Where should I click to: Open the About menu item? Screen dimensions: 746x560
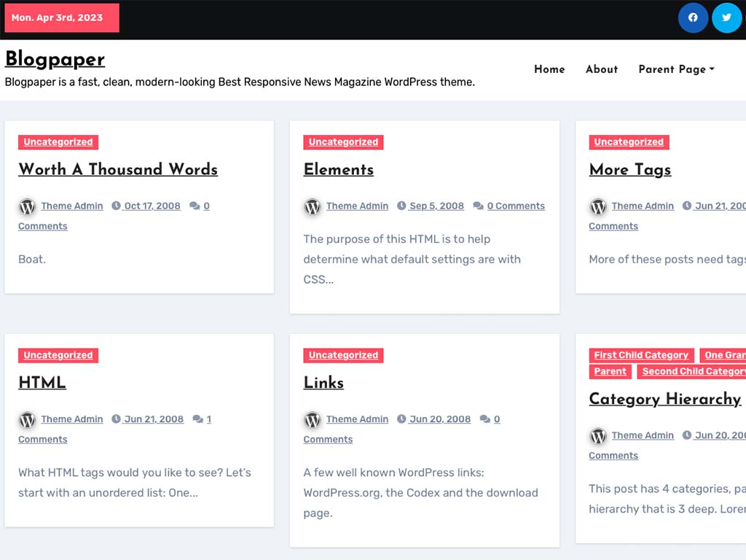click(602, 69)
